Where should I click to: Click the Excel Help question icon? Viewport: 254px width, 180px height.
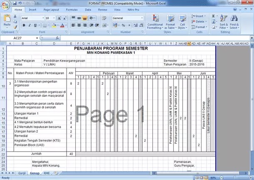(x=235, y=10)
